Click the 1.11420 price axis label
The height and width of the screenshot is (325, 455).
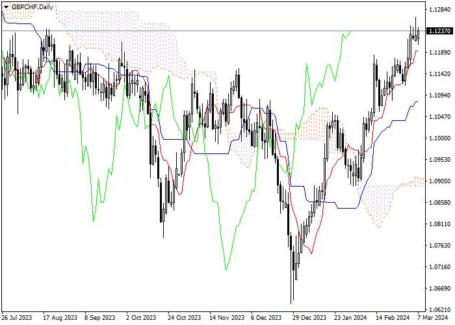coord(440,74)
